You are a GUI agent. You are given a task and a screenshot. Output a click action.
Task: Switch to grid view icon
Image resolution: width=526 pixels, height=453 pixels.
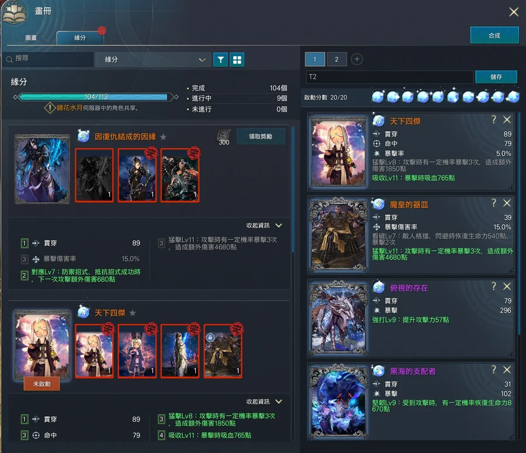237,60
